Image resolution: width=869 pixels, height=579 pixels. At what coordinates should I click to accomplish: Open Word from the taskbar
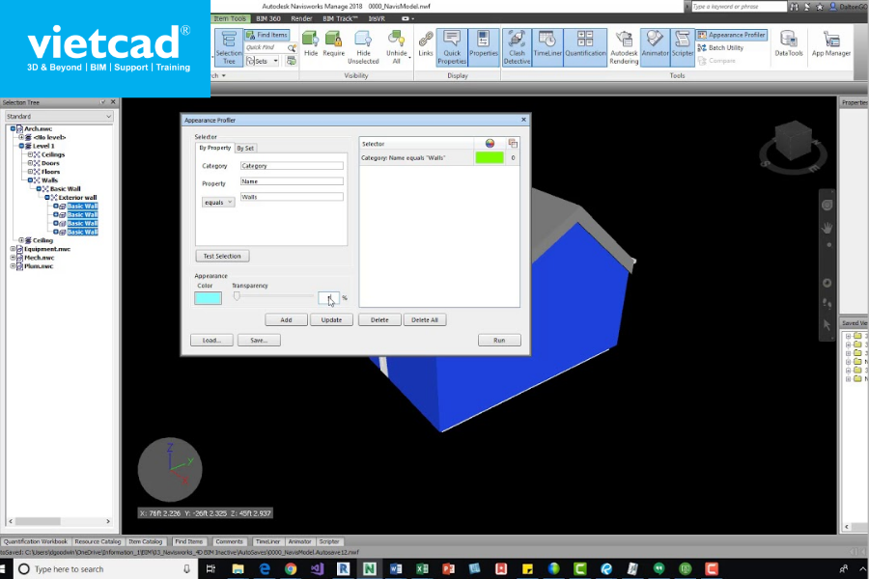coord(396,569)
